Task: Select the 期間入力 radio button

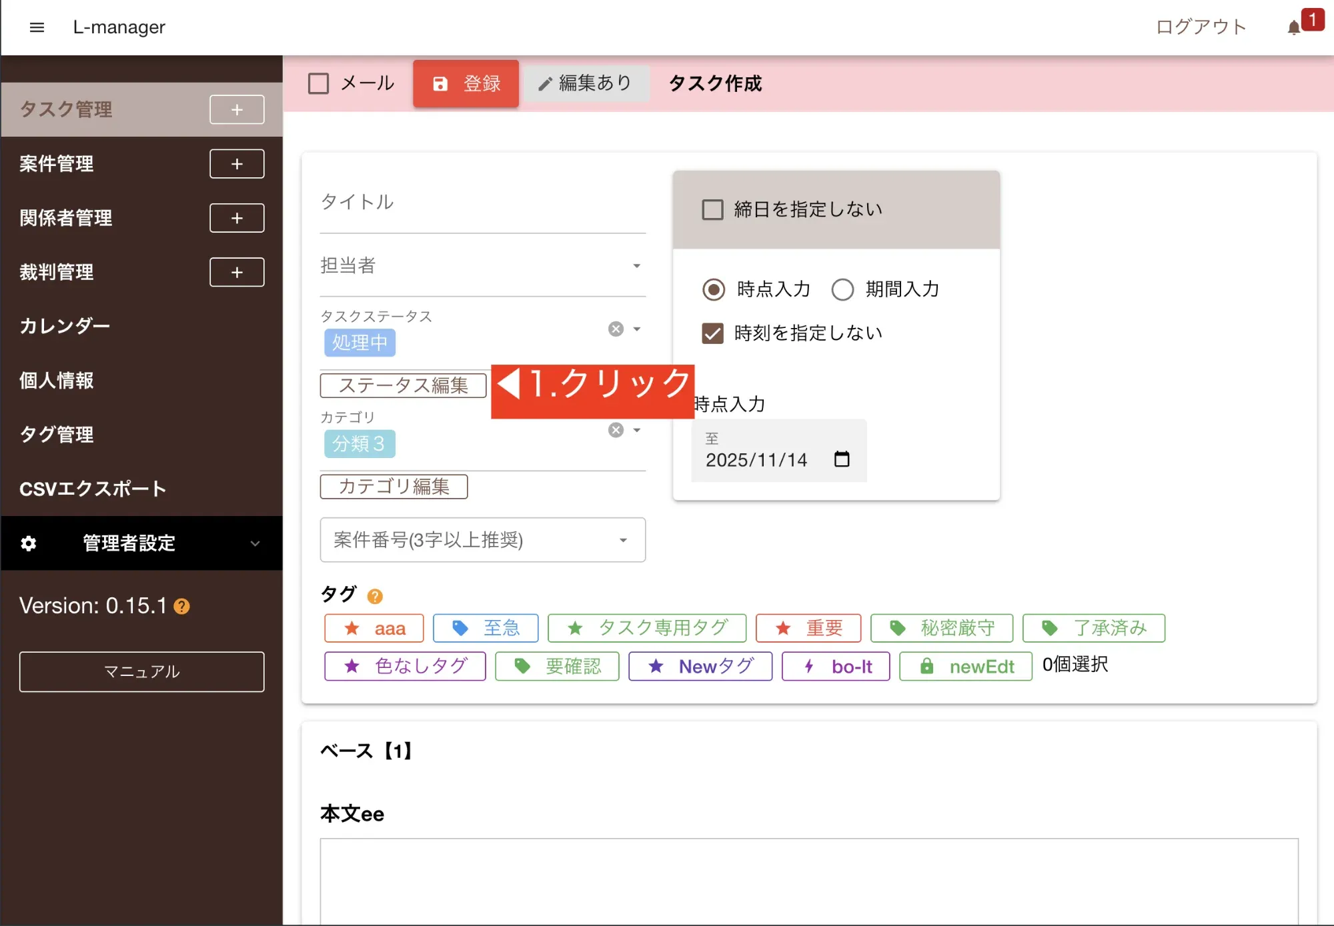Action: 842,289
